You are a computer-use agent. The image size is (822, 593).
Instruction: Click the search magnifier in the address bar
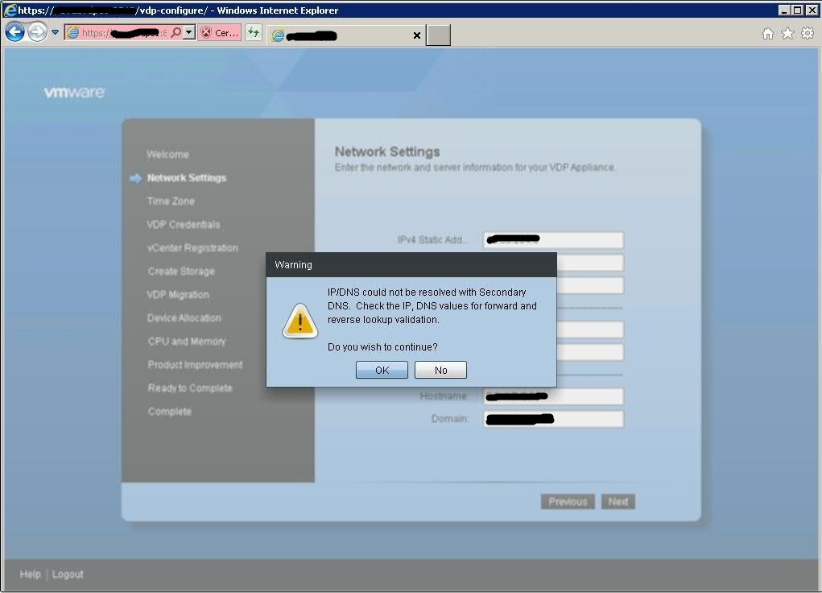176,32
